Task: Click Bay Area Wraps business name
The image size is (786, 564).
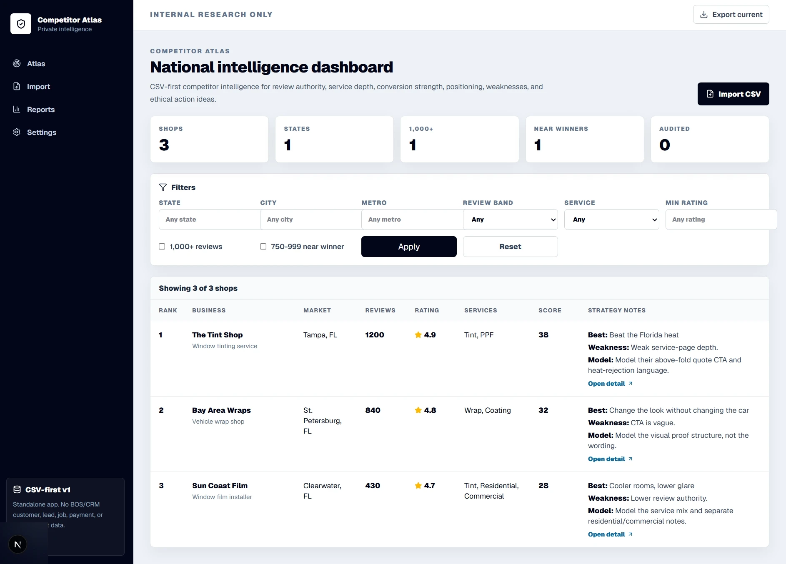Action: pyautogui.click(x=221, y=410)
